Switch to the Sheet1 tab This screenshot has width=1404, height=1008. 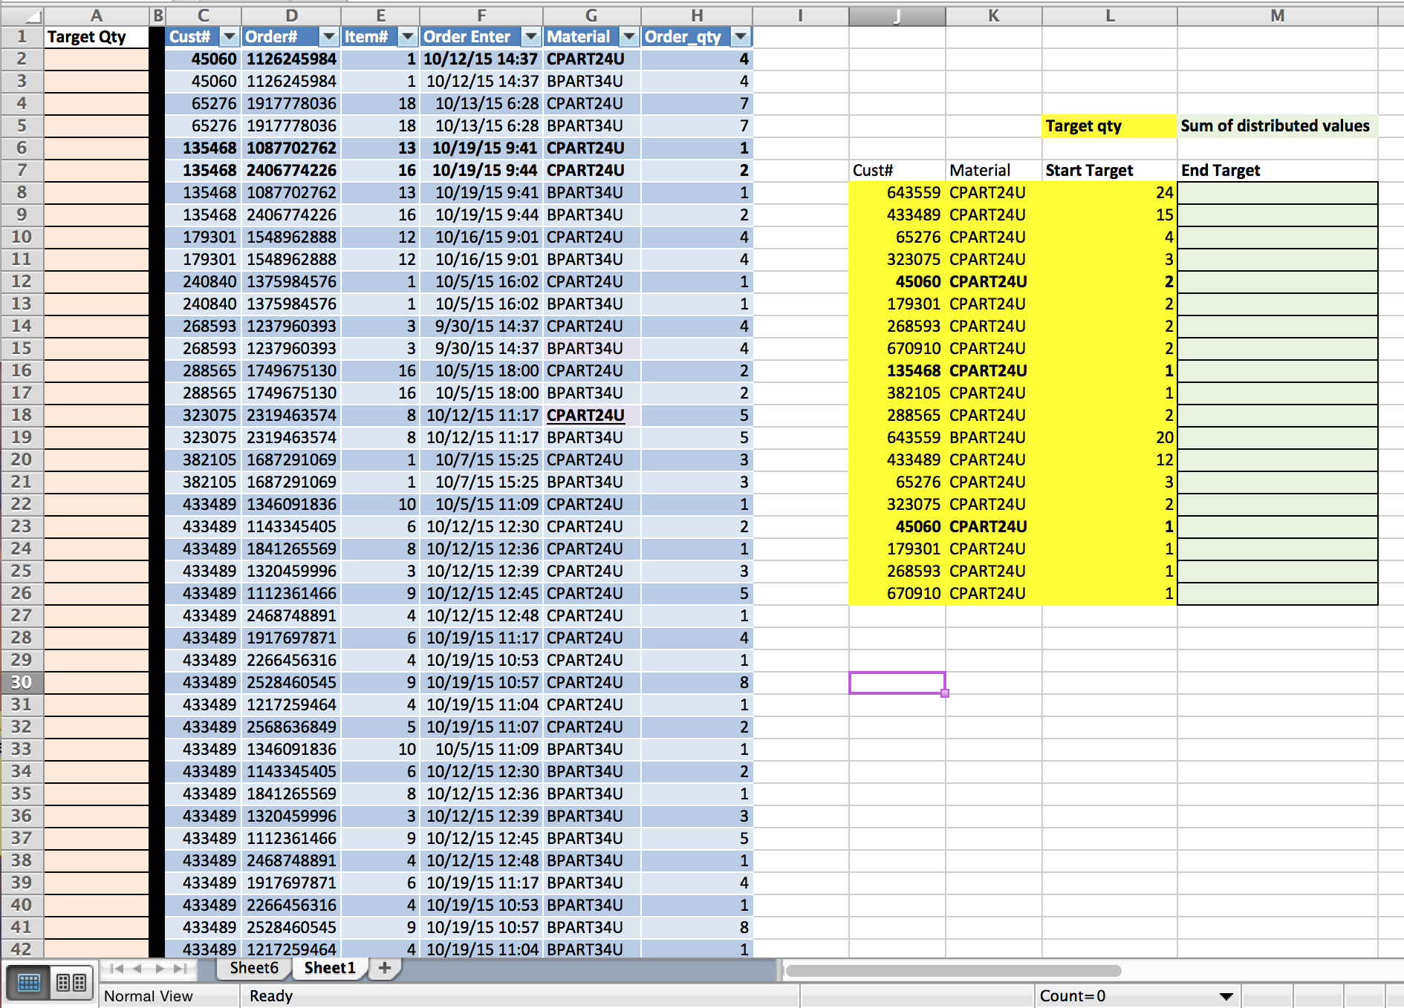tap(330, 968)
